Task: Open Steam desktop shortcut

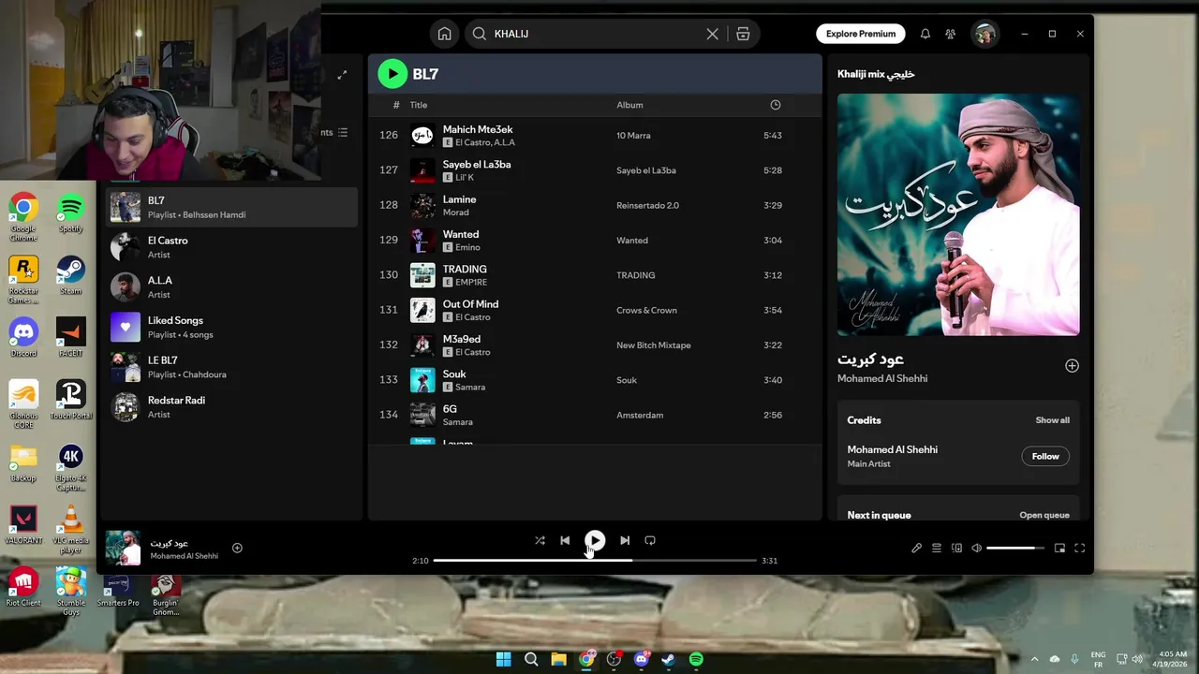Action: (x=71, y=278)
